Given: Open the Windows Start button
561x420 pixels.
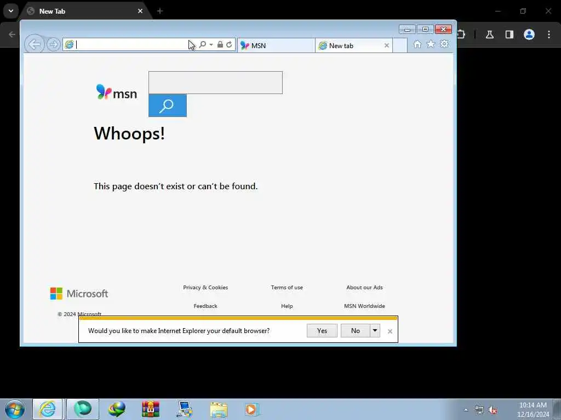Looking at the screenshot, I should coord(15,409).
